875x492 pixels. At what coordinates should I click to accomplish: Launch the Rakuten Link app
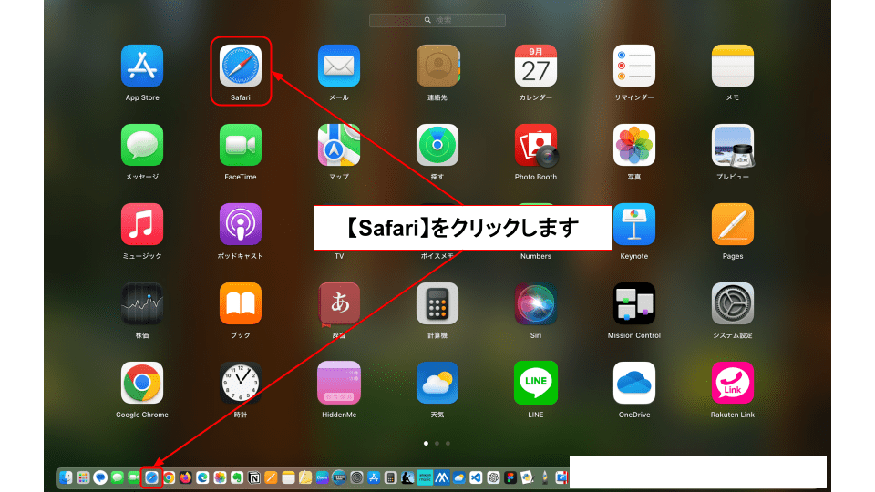click(x=733, y=384)
